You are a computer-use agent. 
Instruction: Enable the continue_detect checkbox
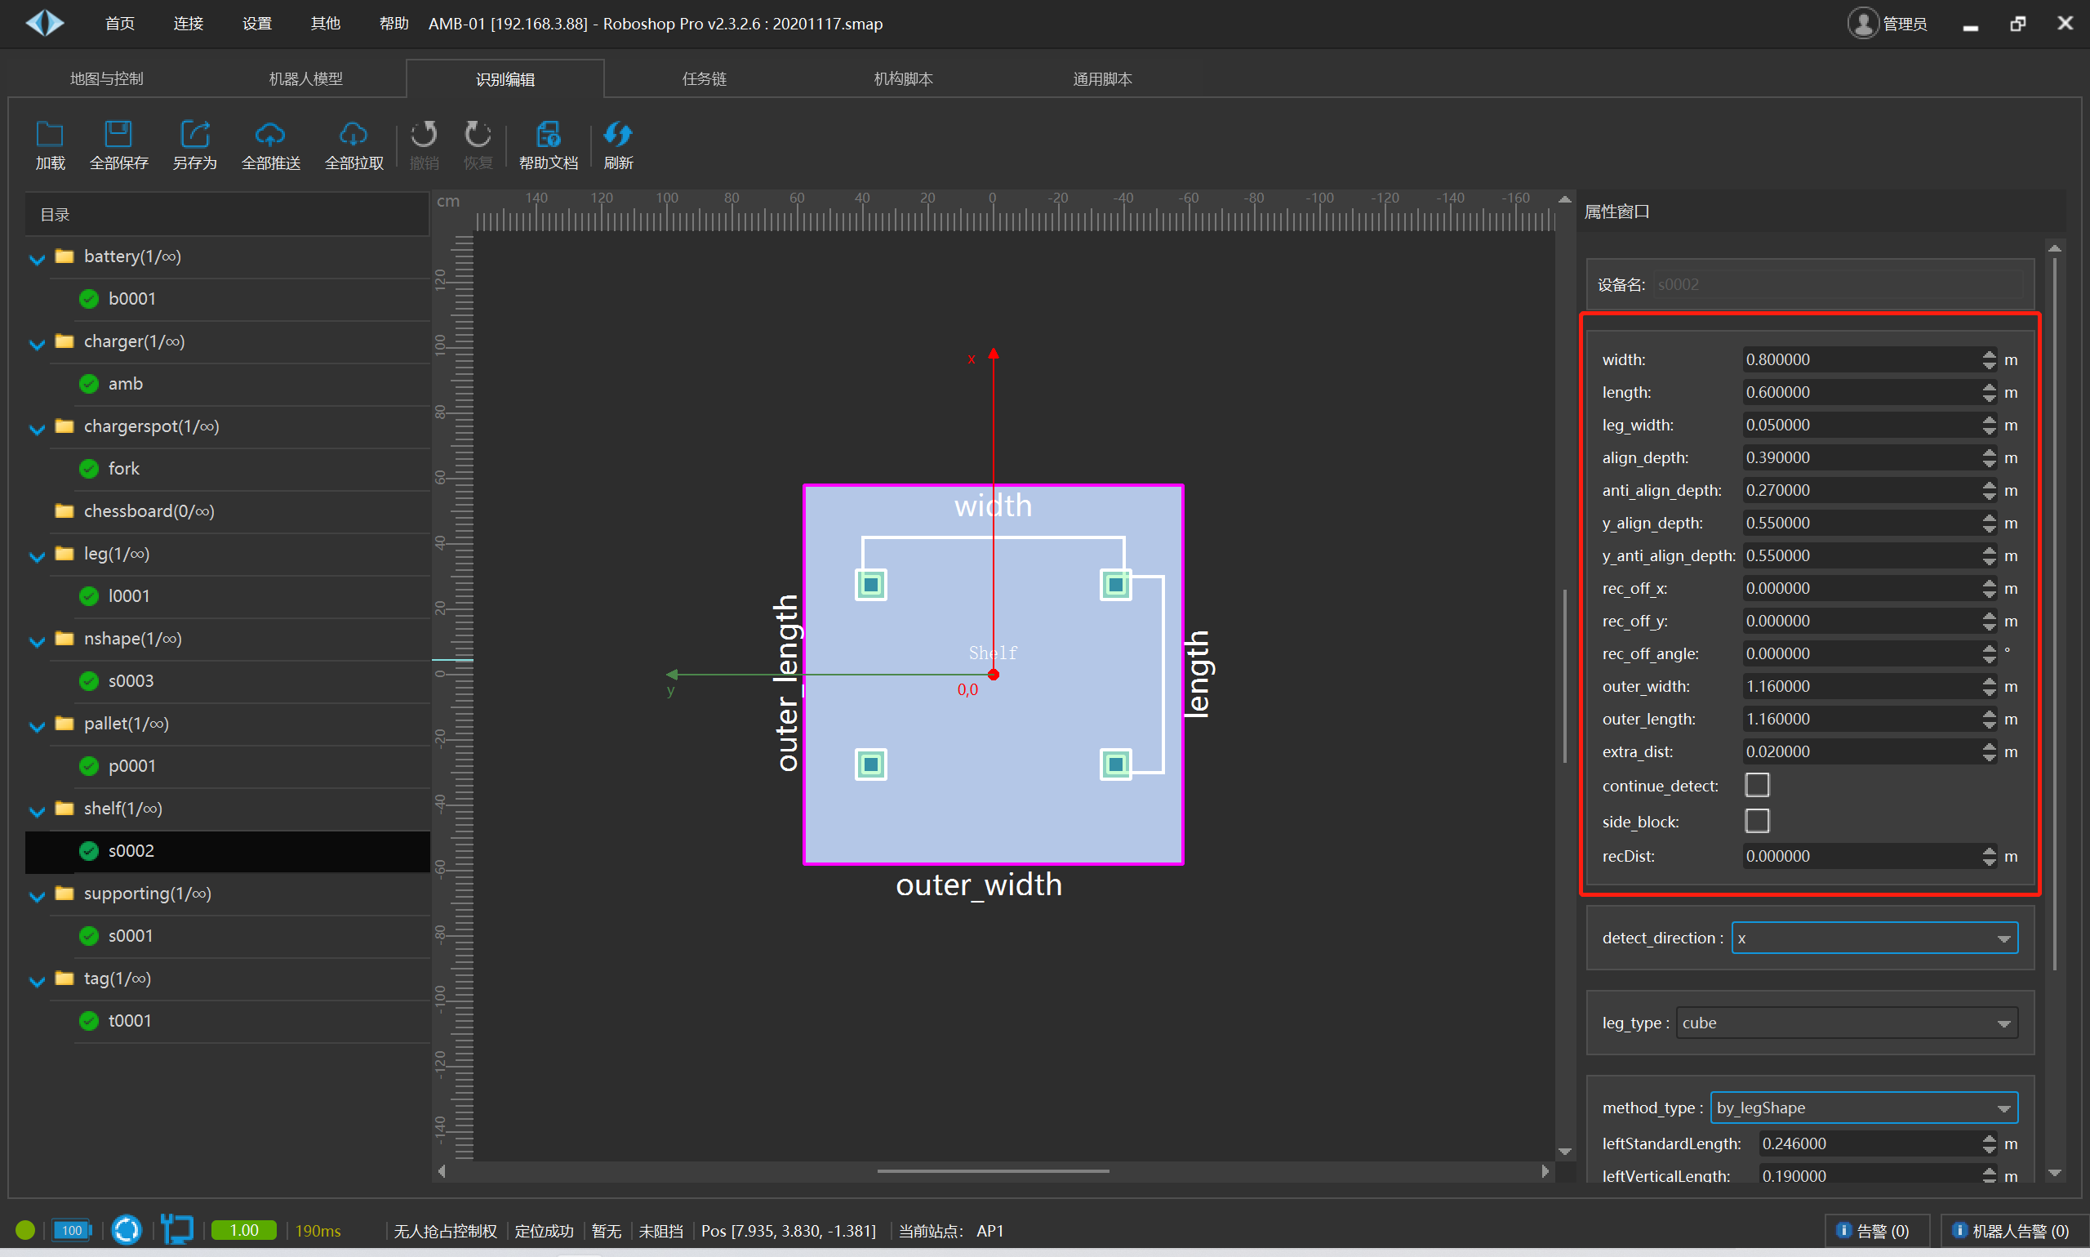pos(1758,785)
